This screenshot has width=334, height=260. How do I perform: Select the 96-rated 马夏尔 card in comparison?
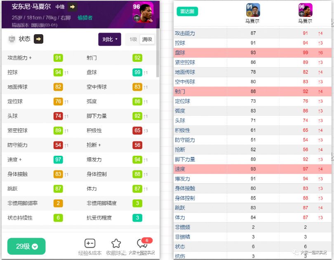(x=306, y=10)
